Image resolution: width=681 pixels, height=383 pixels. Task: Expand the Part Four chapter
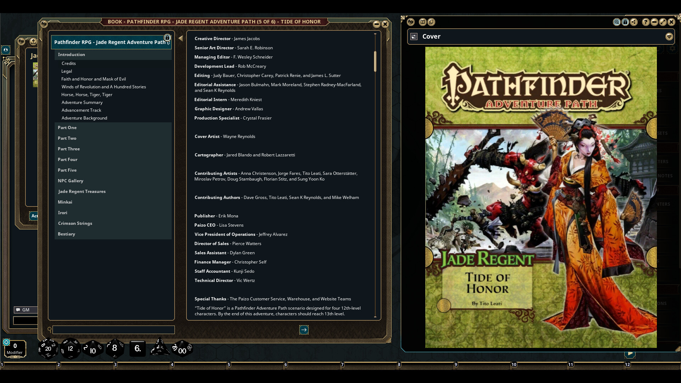tap(113, 160)
